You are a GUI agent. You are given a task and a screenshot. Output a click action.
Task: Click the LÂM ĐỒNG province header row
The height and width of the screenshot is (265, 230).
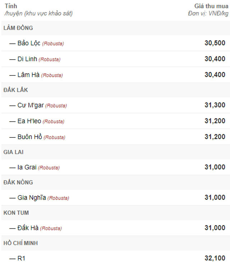pyautogui.click(x=18, y=28)
